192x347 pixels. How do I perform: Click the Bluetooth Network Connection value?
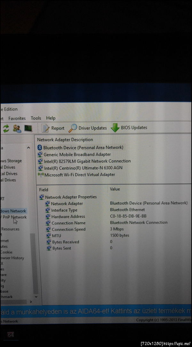tap(139, 222)
